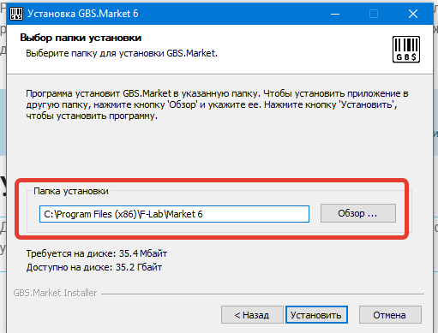Screen dimensions: 438x333
Task: Click the line чтобы установить программу
Action: click(x=92, y=116)
